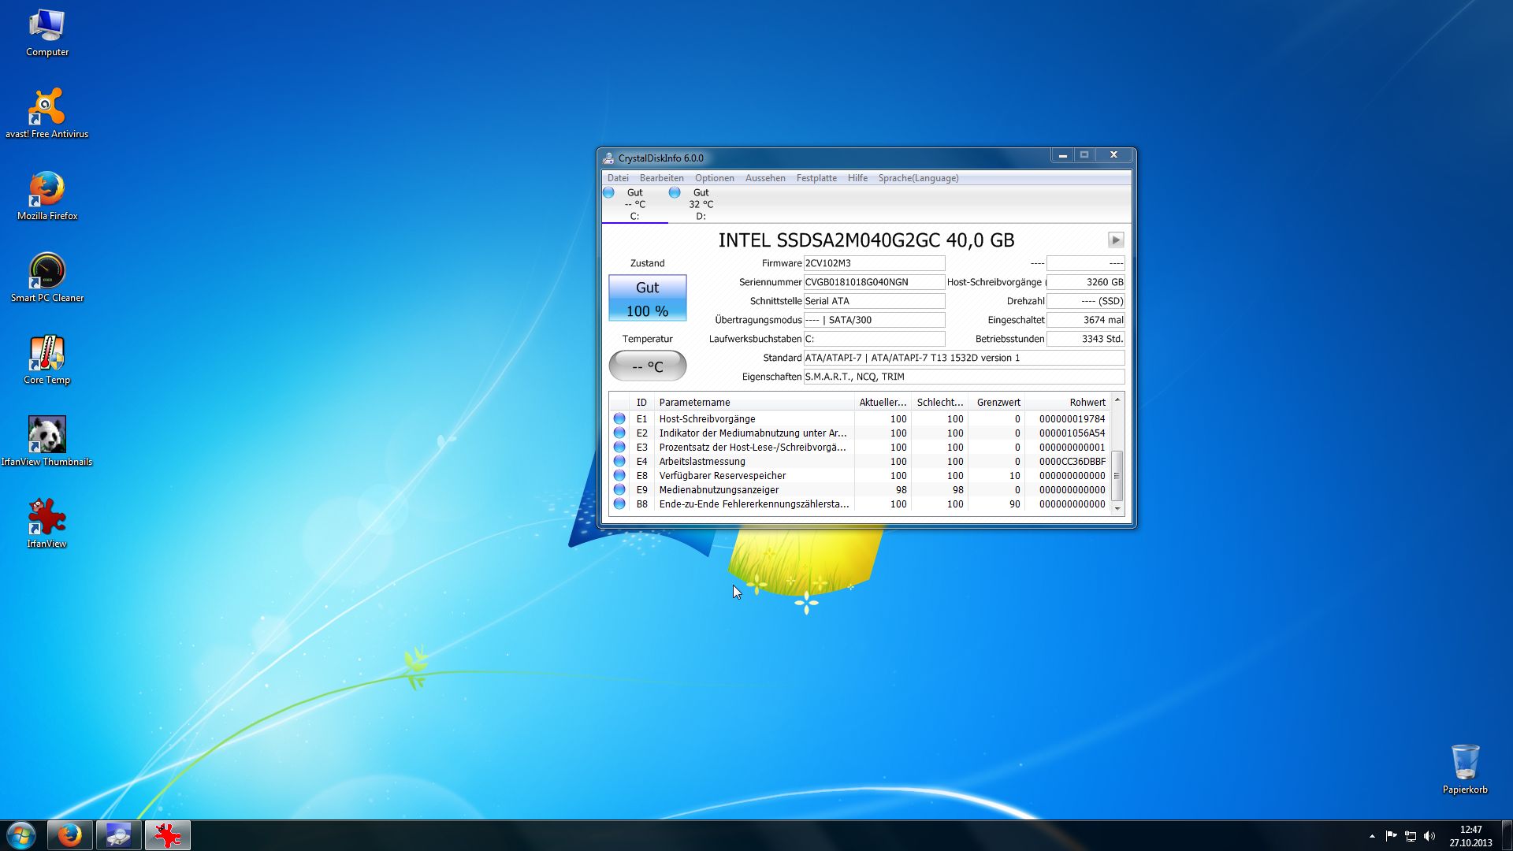Click the Show Desktop button

[x=1507, y=835]
